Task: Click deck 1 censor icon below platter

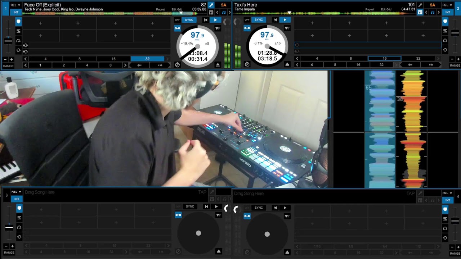Action: click(x=177, y=65)
